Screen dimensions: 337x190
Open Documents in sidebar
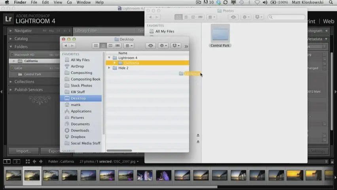(81, 124)
